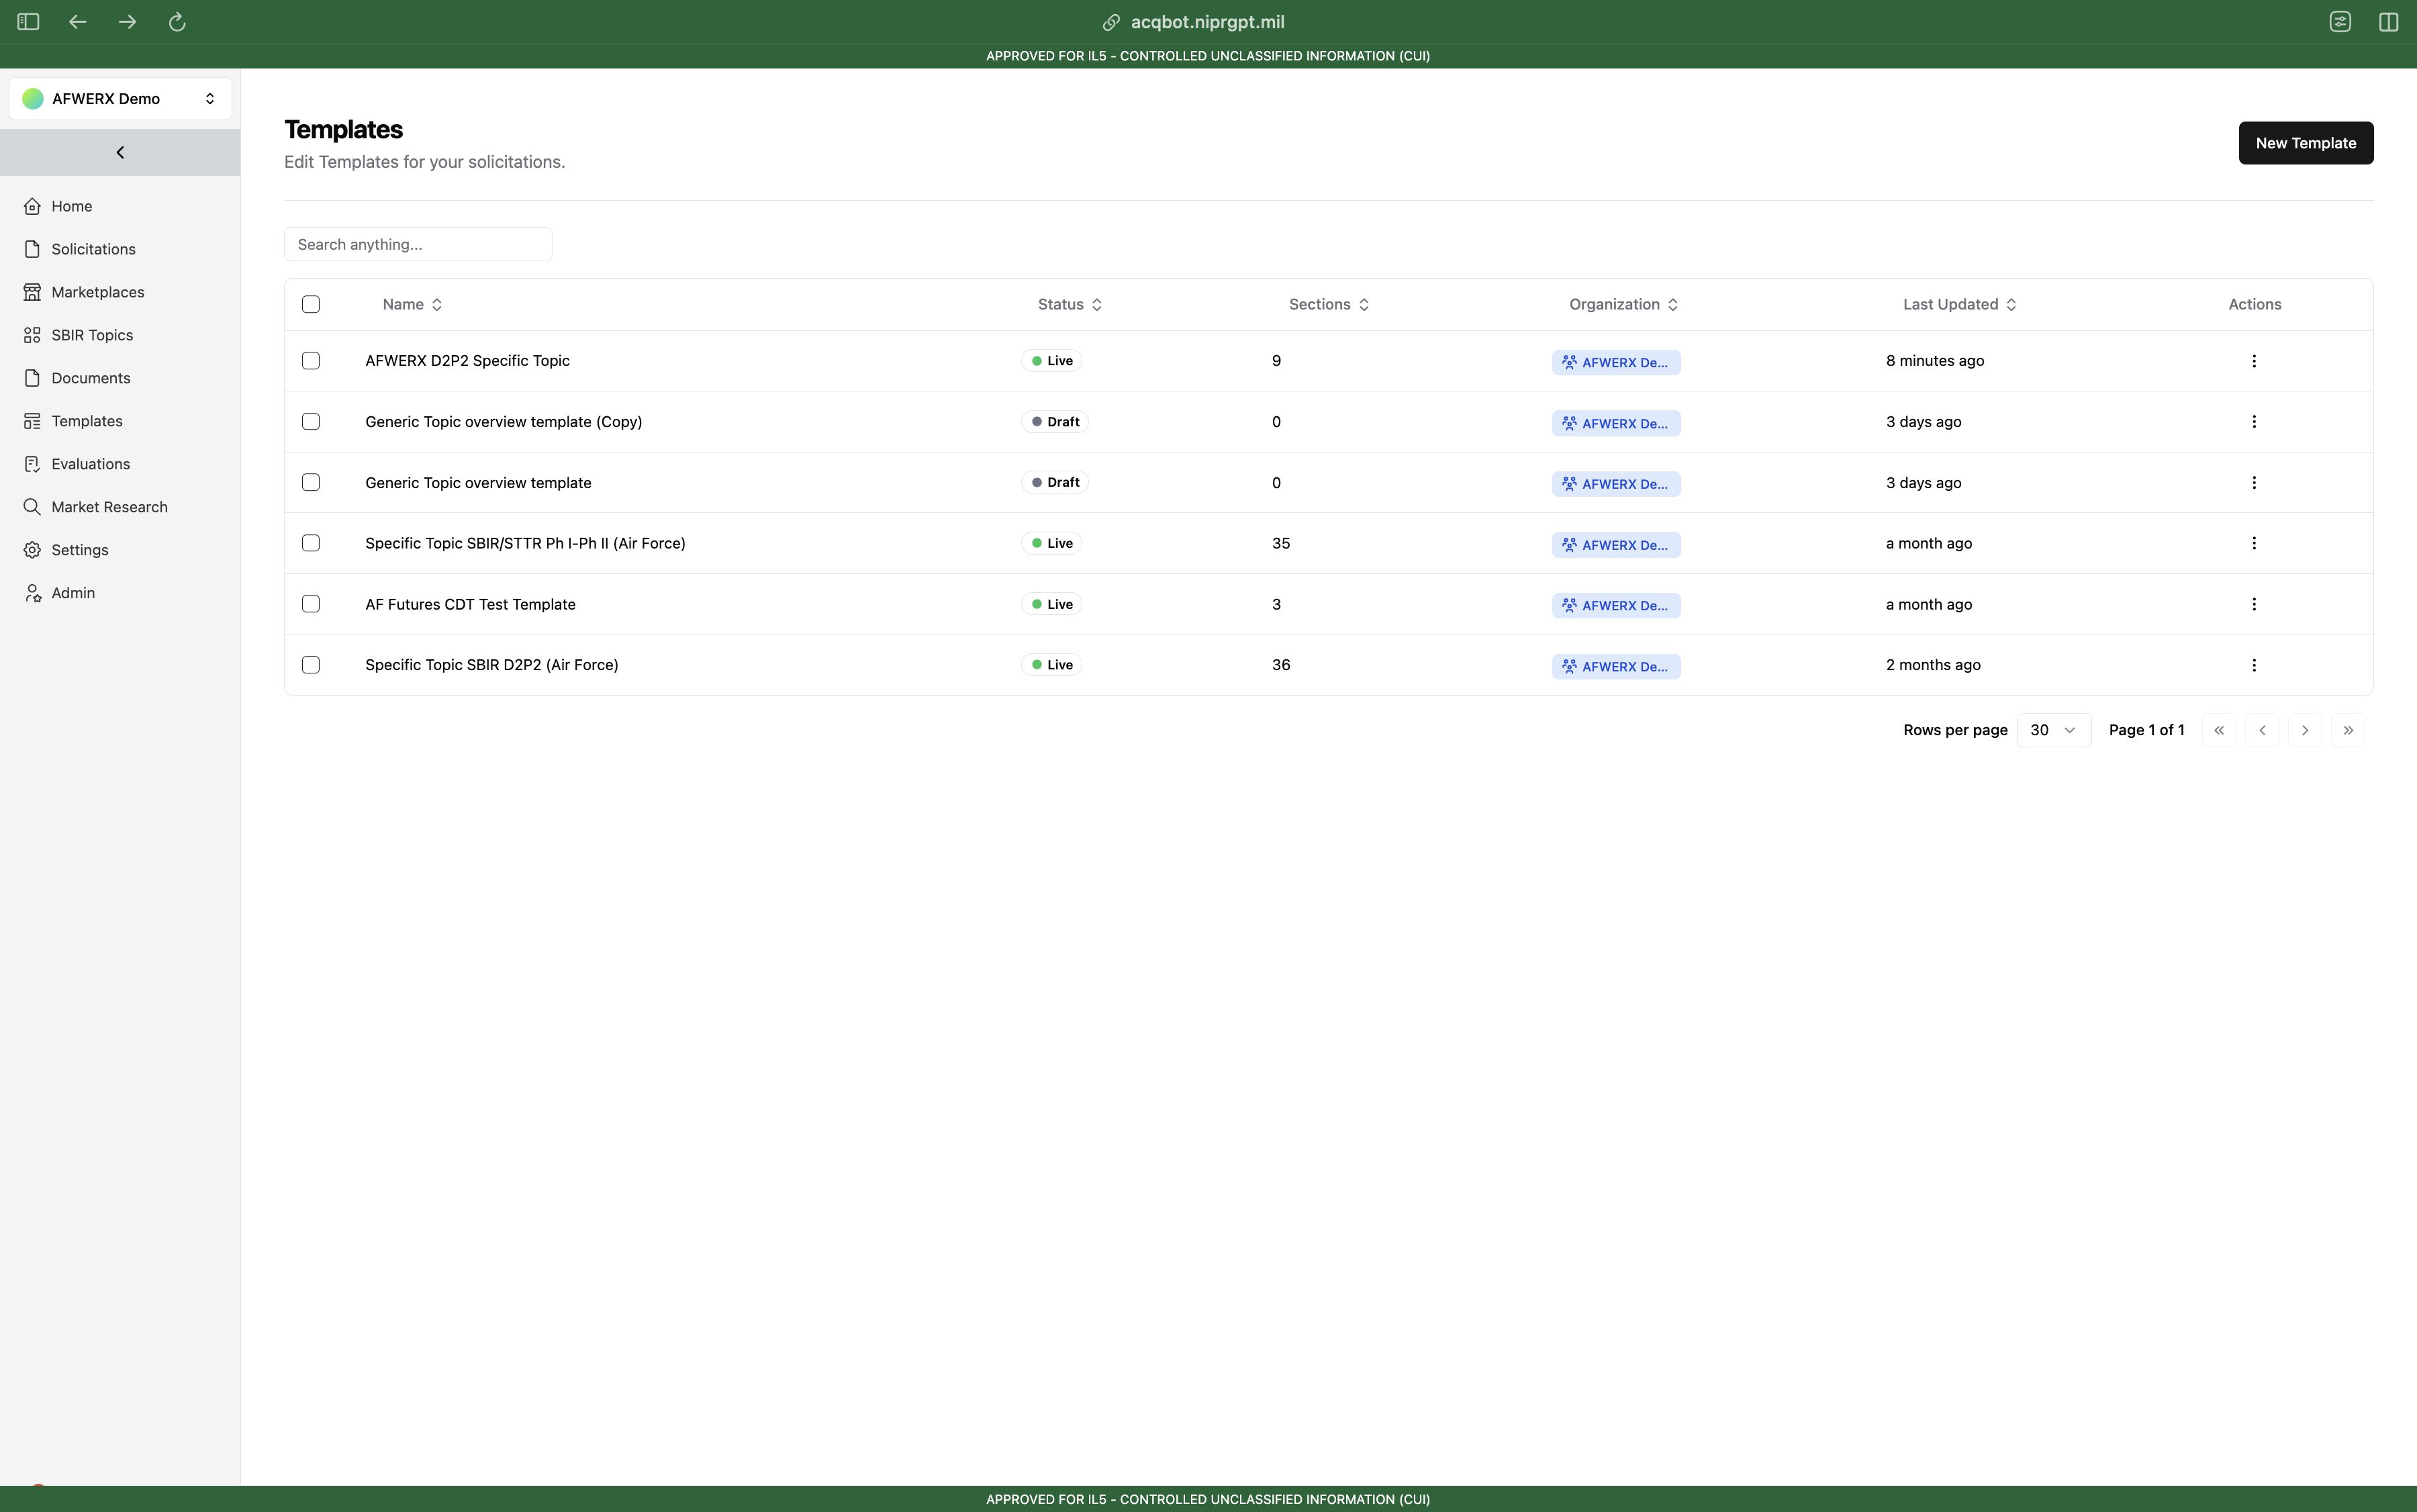
Task: Navigate to SBIR Topics in sidebar
Action: tap(92, 335)
